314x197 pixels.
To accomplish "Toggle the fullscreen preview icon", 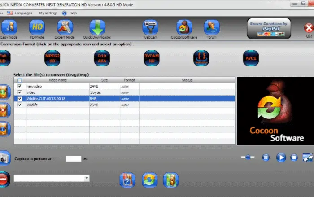I will [308, 158].
